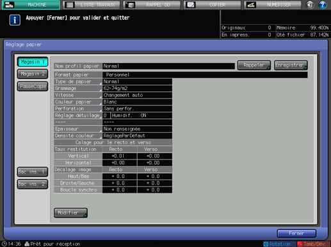The width and height of the screenshot is (331, 247).
Task: Click the Nom profil papier field Normal
Action: [168, 66]
